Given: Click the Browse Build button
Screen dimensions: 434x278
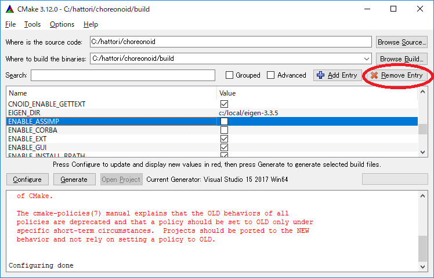Looking at the screenshot, I should point(402,58).
